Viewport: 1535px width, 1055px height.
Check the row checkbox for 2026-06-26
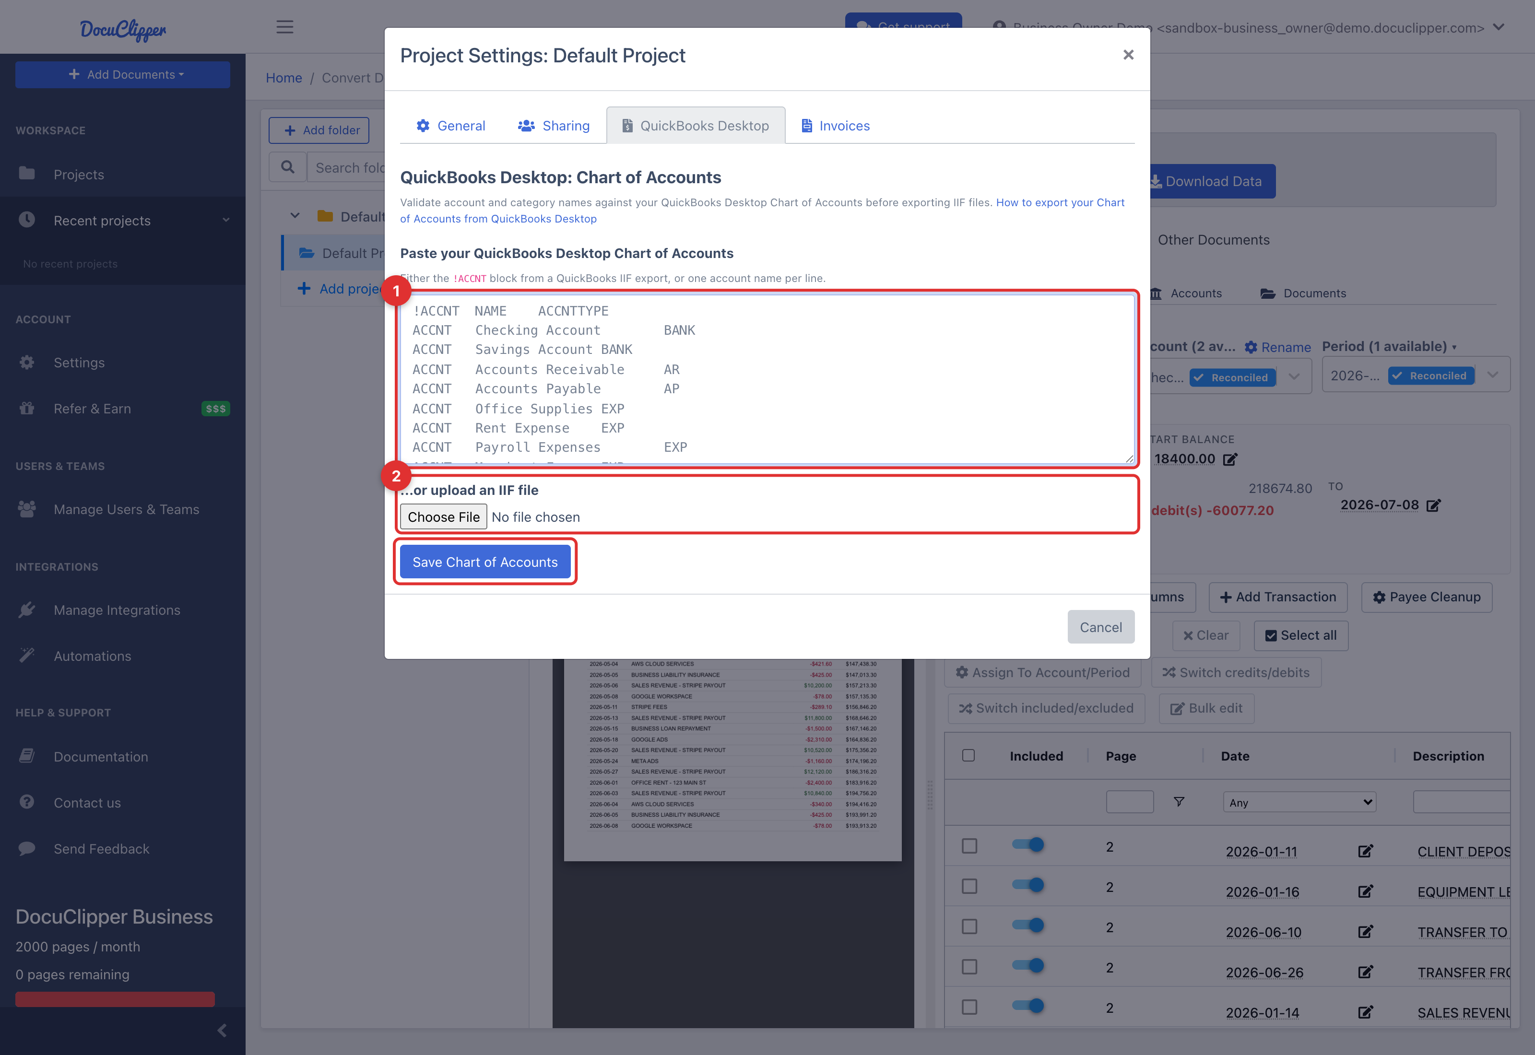coord(969,966)
